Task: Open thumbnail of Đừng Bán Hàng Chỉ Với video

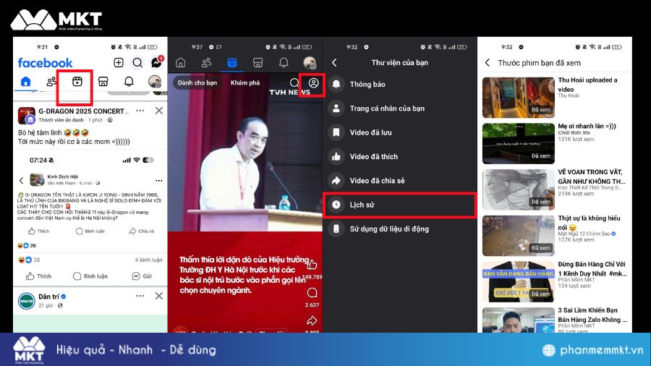Action: pyautogui.click(x=518, y=282)
